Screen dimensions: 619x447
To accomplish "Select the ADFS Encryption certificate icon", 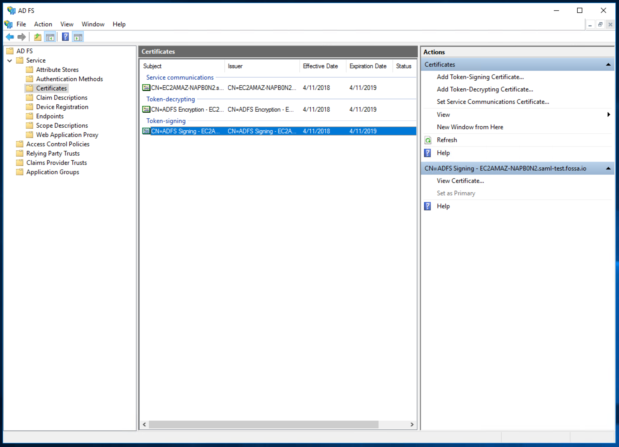I will [x=146, y=109].
